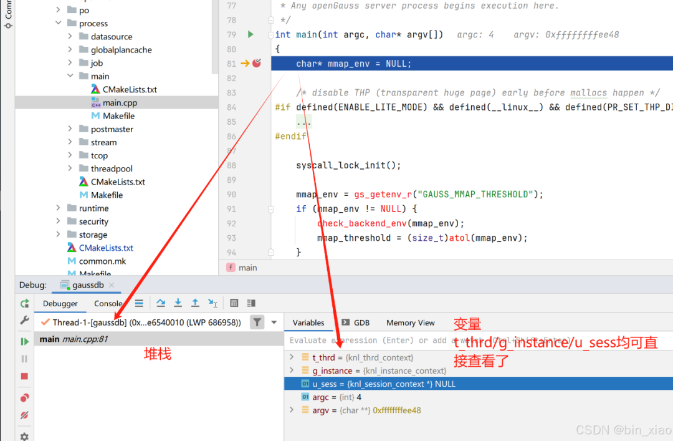
Task: Show execution point lines icon
Action: pyautogui.click(x=139, y=303)
